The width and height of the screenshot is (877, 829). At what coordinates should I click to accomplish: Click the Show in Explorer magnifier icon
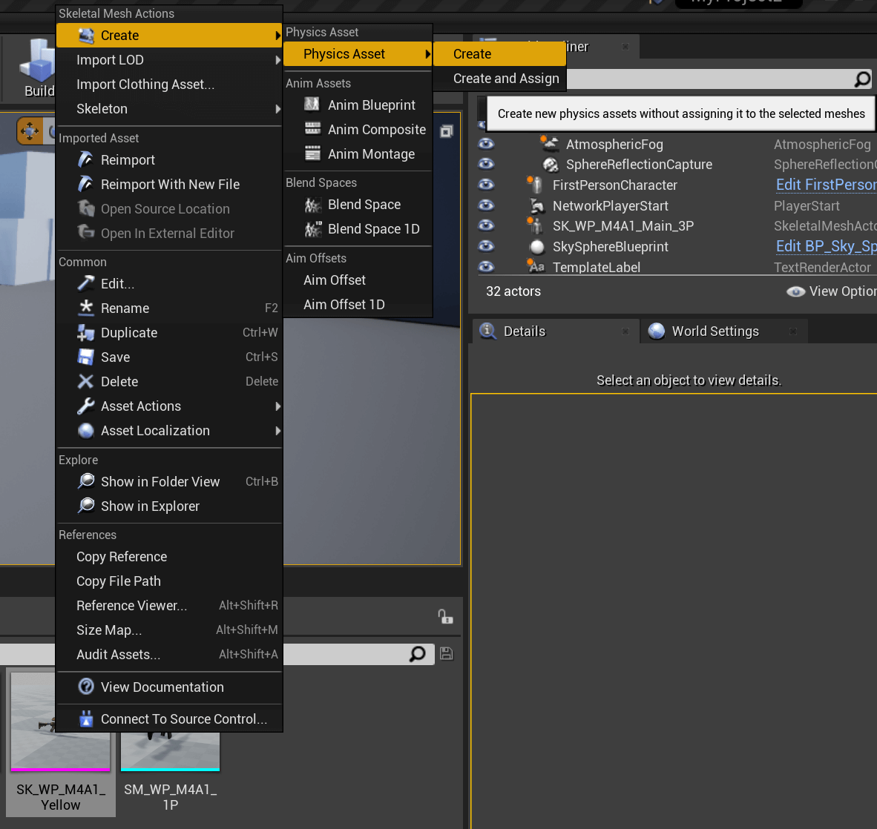85,506
